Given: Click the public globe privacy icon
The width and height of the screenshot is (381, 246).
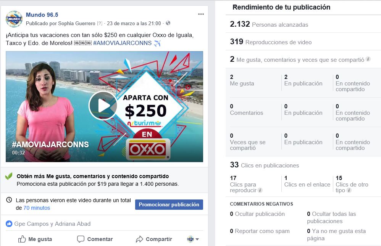Looking at the screenshot, I should click(168, 23).
